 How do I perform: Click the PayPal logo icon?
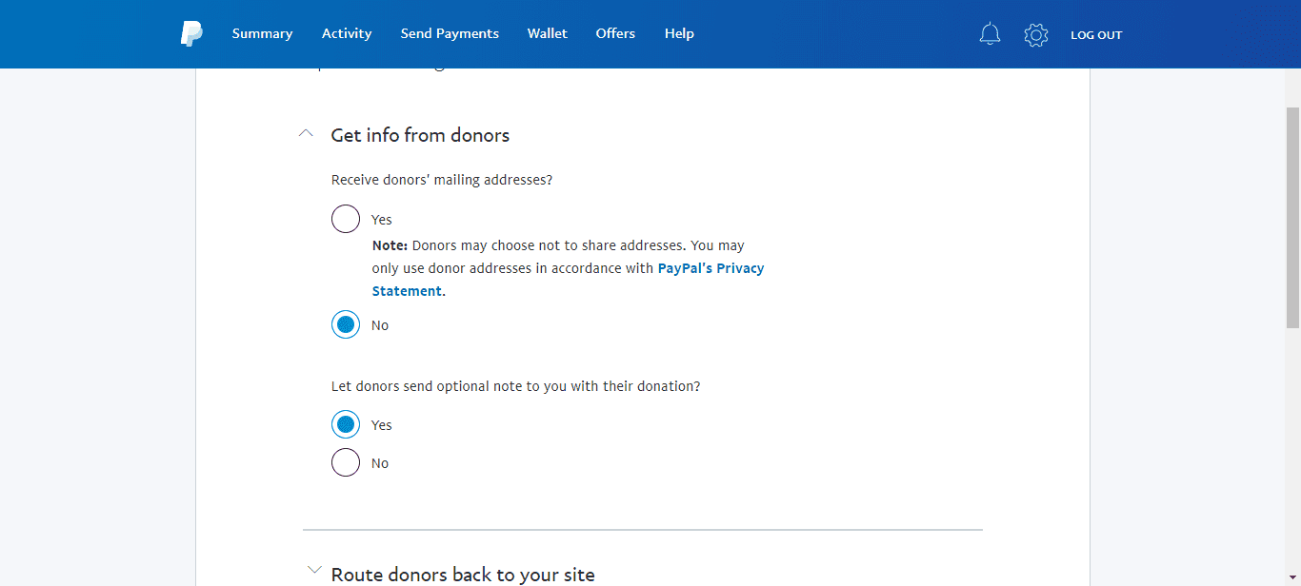coord(191,33)
